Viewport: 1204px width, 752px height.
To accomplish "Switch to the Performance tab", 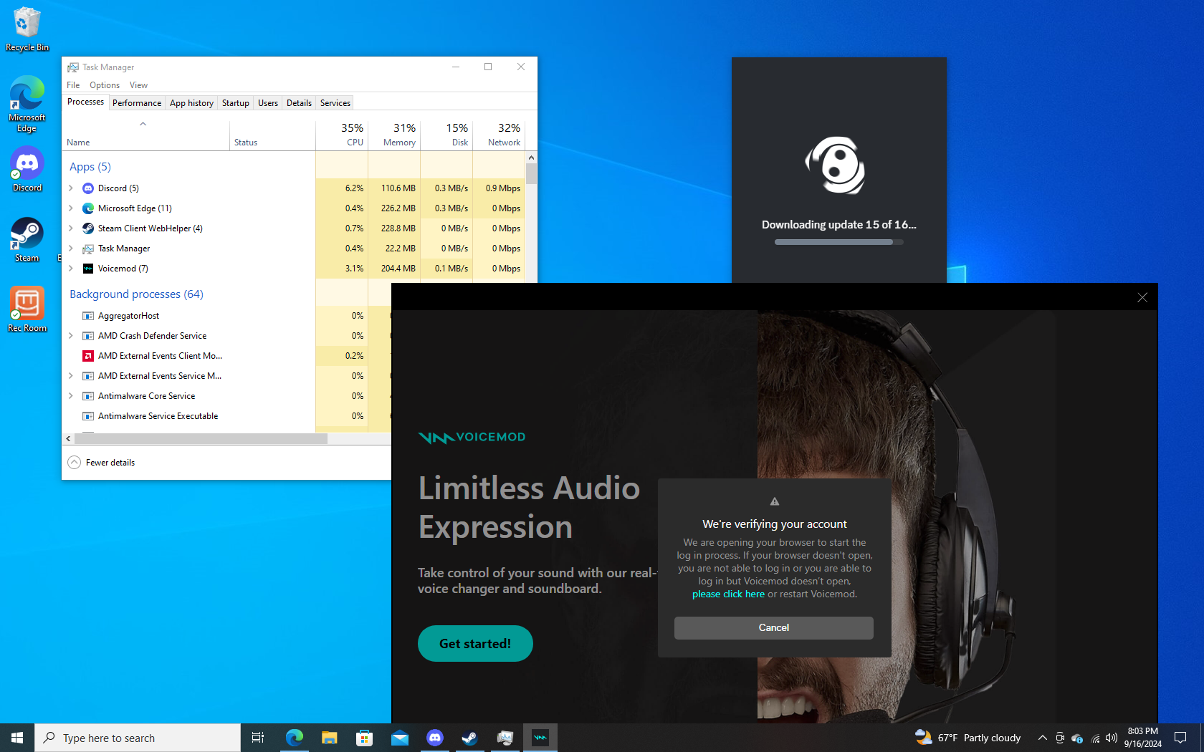I will 137,103.
